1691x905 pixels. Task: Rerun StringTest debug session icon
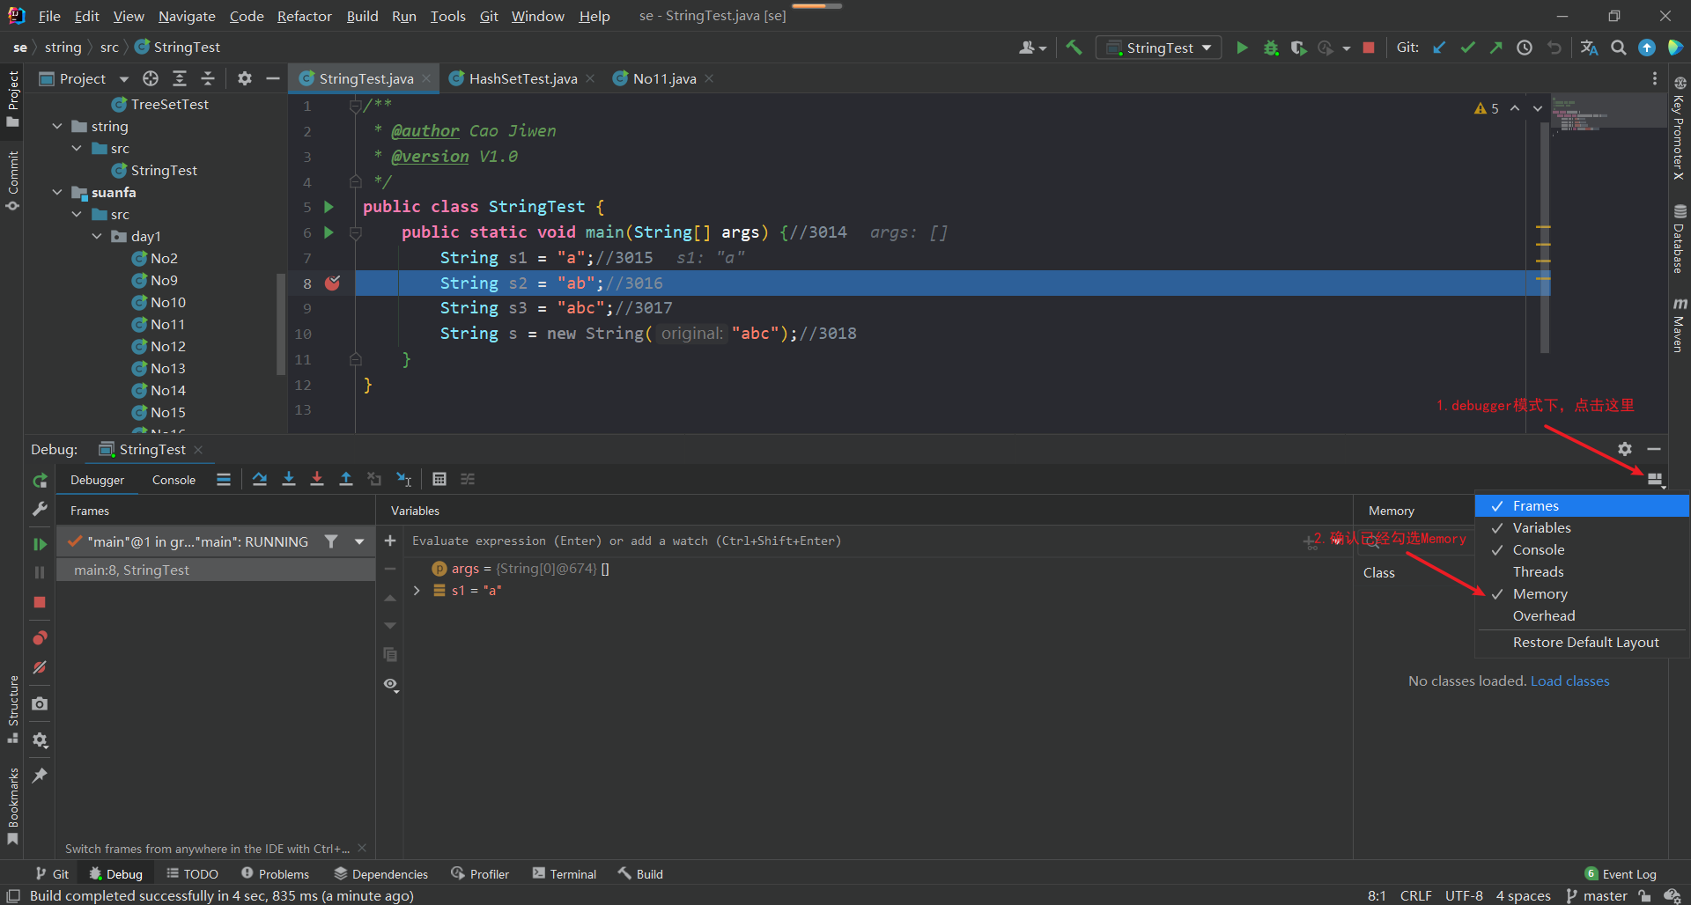(40, 481)
